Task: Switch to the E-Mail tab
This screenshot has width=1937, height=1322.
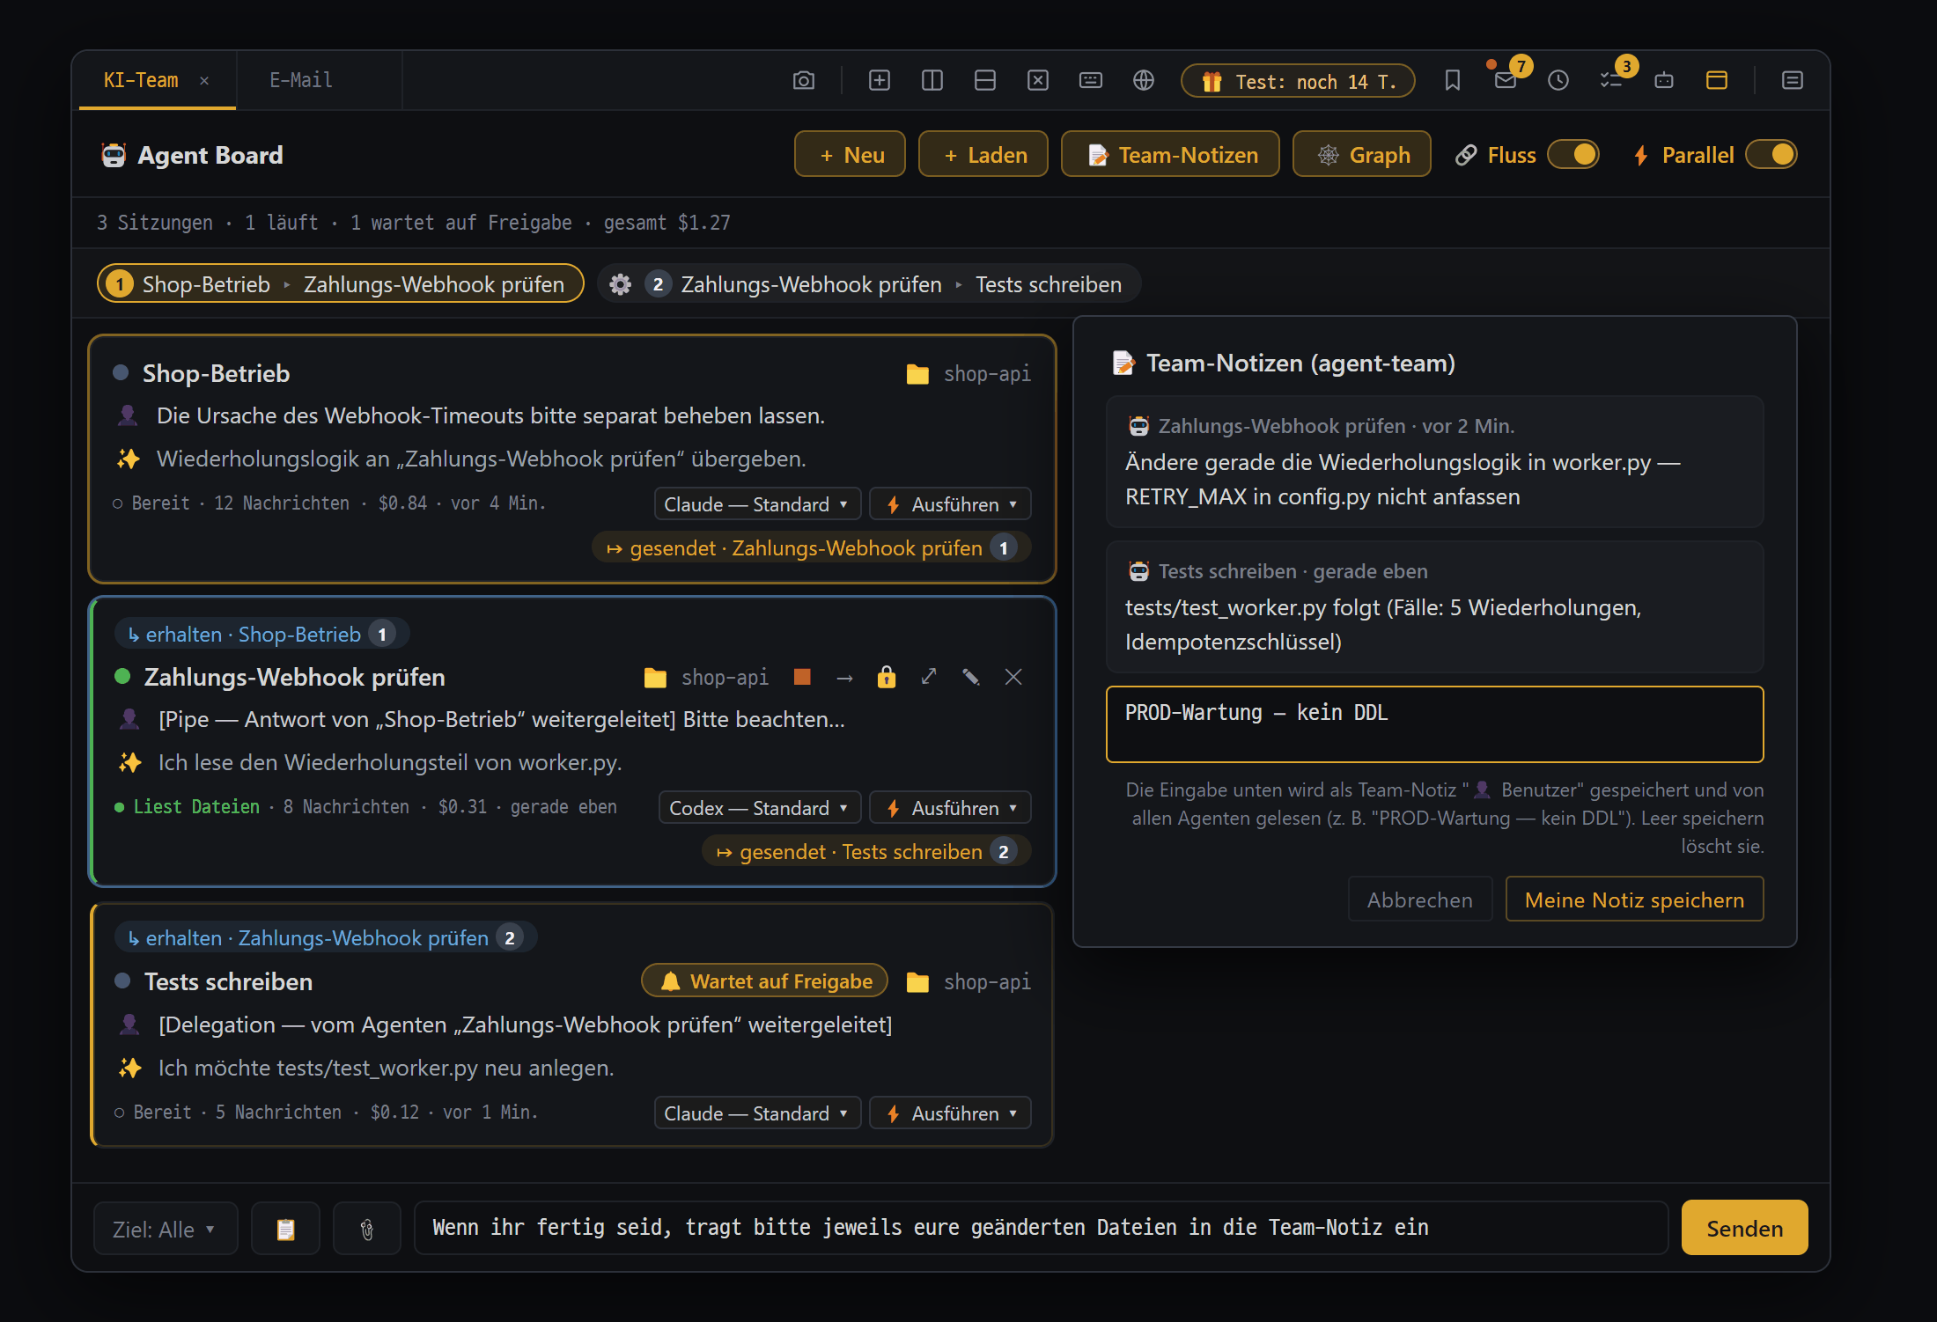Action: pos(301,80)
